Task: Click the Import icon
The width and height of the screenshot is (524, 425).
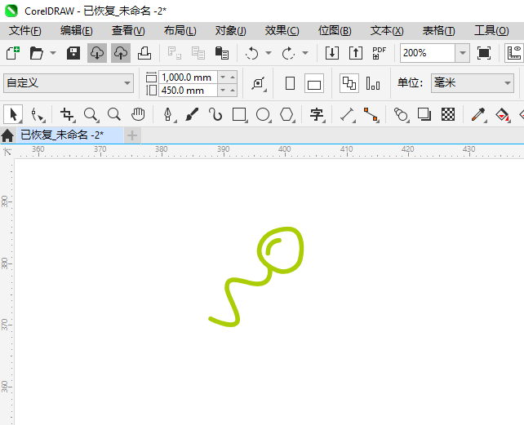Action: pos(332,53)
